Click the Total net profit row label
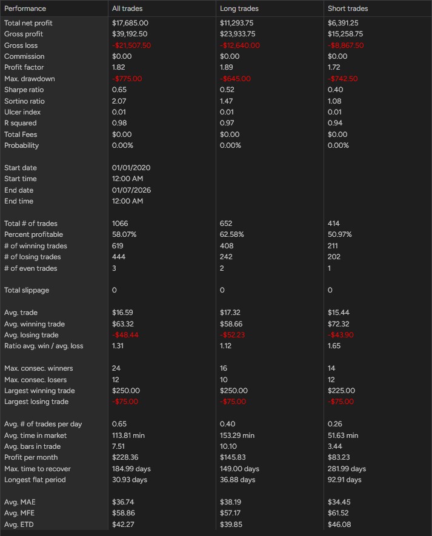 click(28, 23)
